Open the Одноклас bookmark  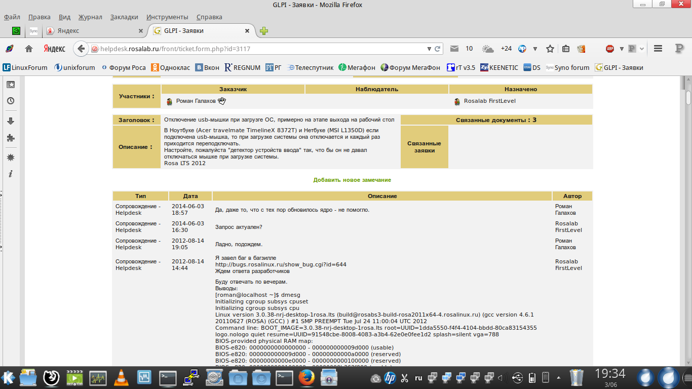pyautogui.click(x=171, y=67)
